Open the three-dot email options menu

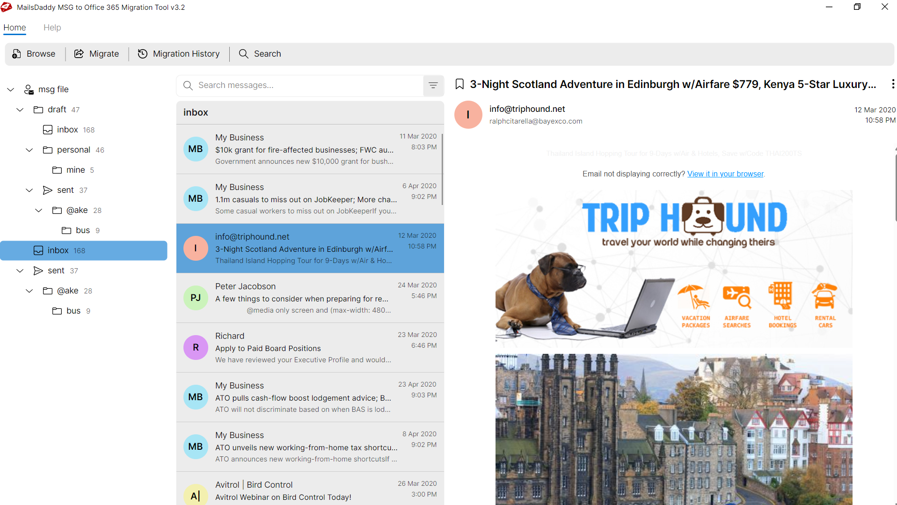point(893,84)
